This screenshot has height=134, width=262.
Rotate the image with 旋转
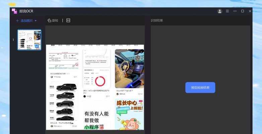point(53,20)
